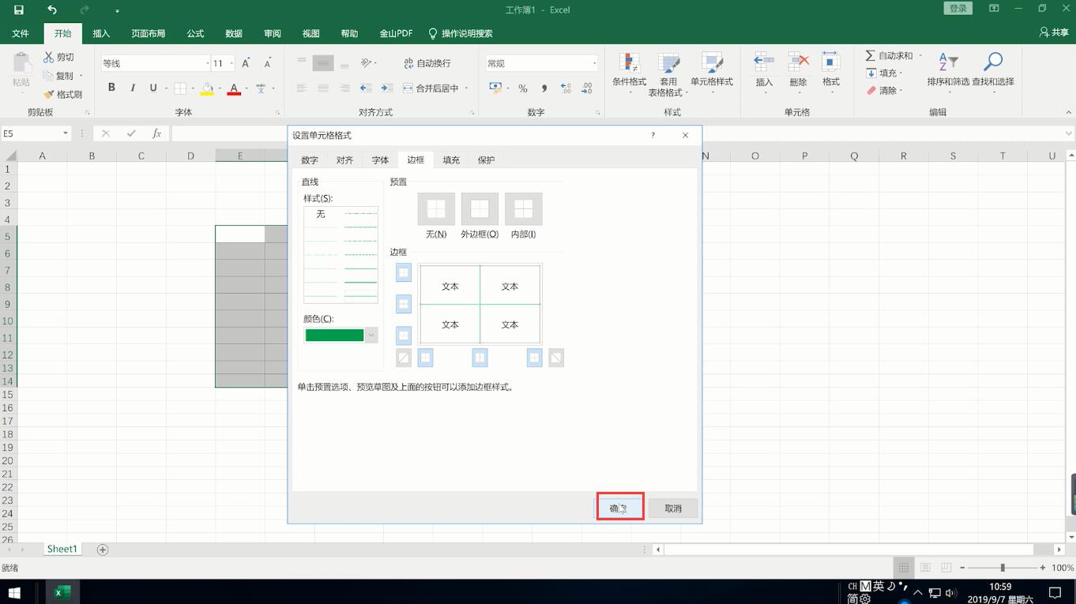Click the Cut (剪切) scissors icon

click(49, 57)
